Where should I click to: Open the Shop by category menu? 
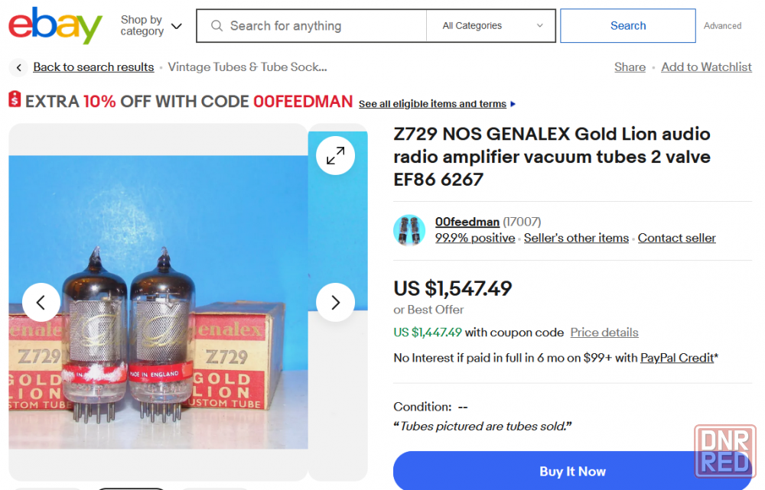coord(151,25)
